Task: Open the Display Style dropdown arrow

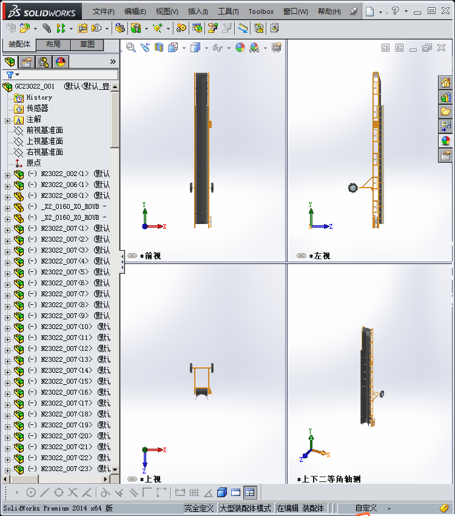Action: [206, 48]
